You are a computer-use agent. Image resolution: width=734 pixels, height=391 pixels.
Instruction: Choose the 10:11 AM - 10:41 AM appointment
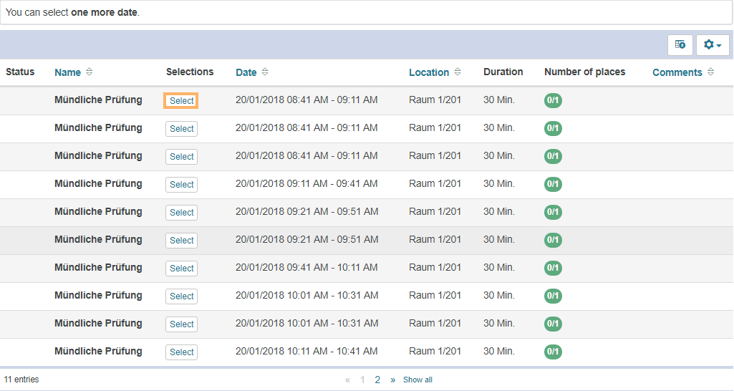[181, 352]
